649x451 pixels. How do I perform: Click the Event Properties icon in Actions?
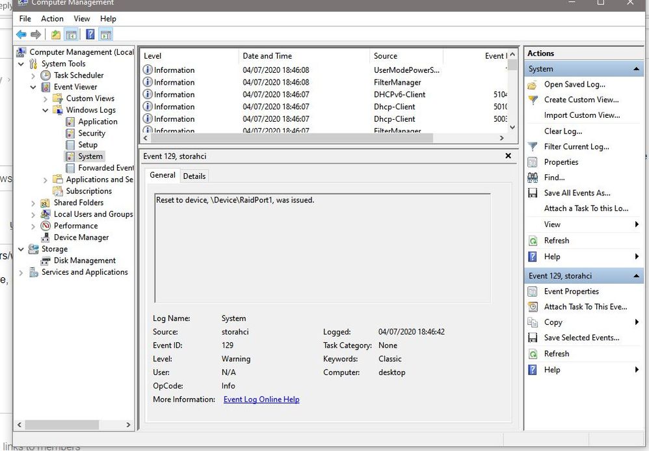(533, 292)
